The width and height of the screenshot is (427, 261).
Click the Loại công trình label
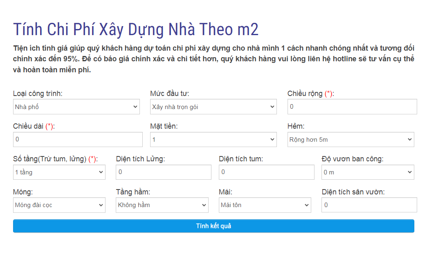pyautogui.click(x=38, y=94)
